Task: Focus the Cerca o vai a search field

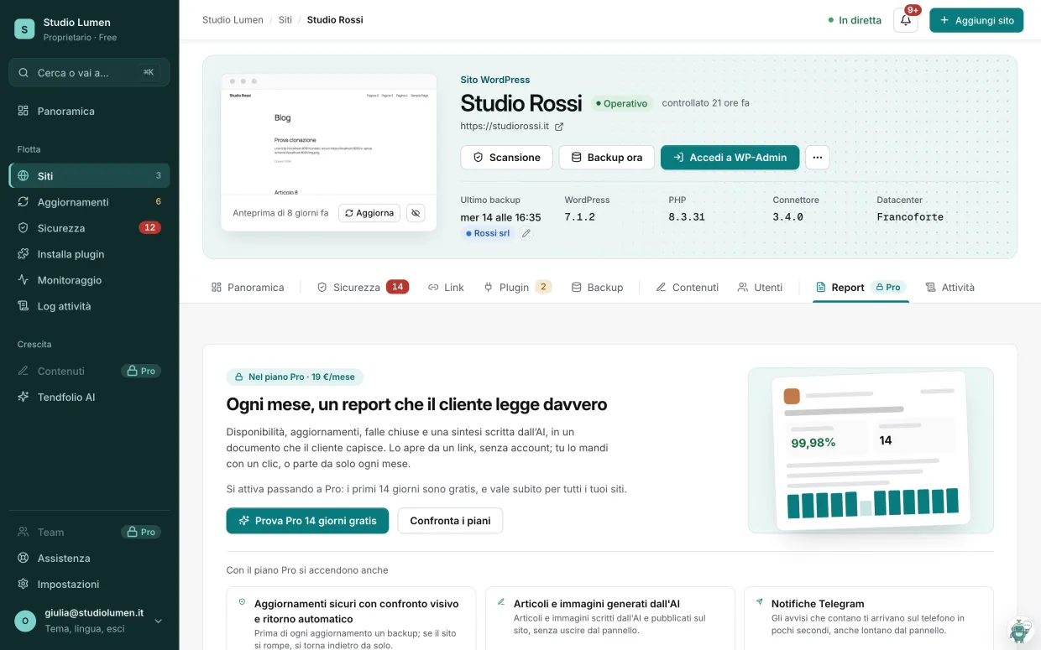Action: [89, 73]
